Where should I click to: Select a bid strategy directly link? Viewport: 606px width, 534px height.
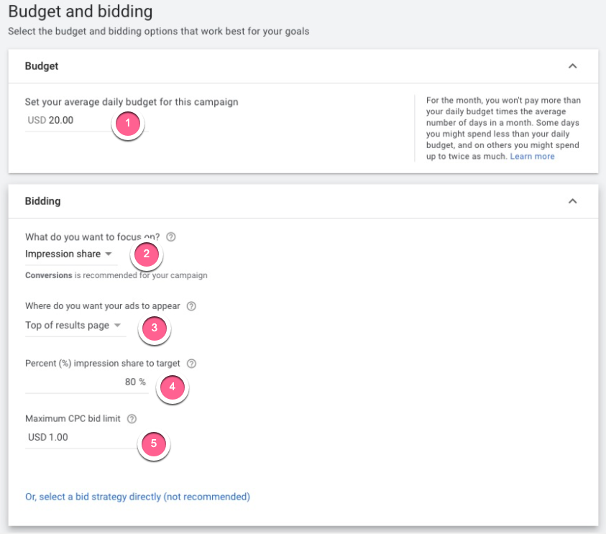(x=137, y=497)
